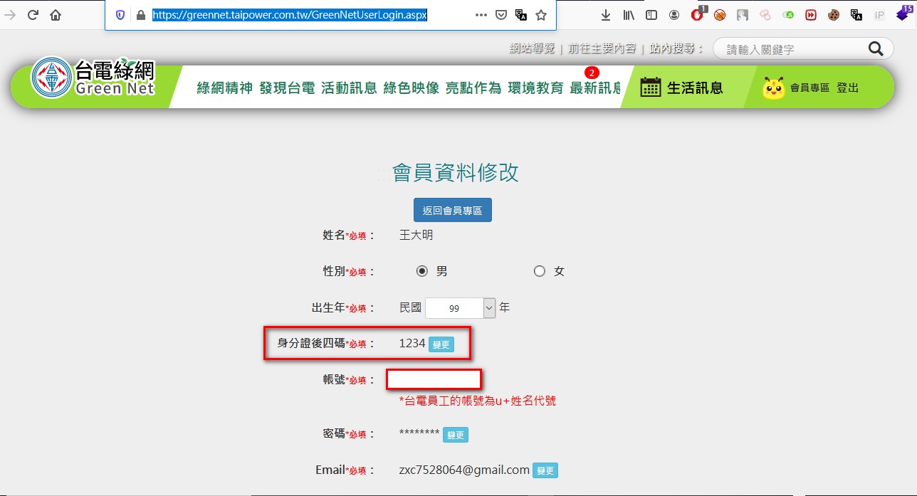Image resolution: width=917 pixels, height=496 pixels.
Task: Select the 男 radio button
Action: 421,271
